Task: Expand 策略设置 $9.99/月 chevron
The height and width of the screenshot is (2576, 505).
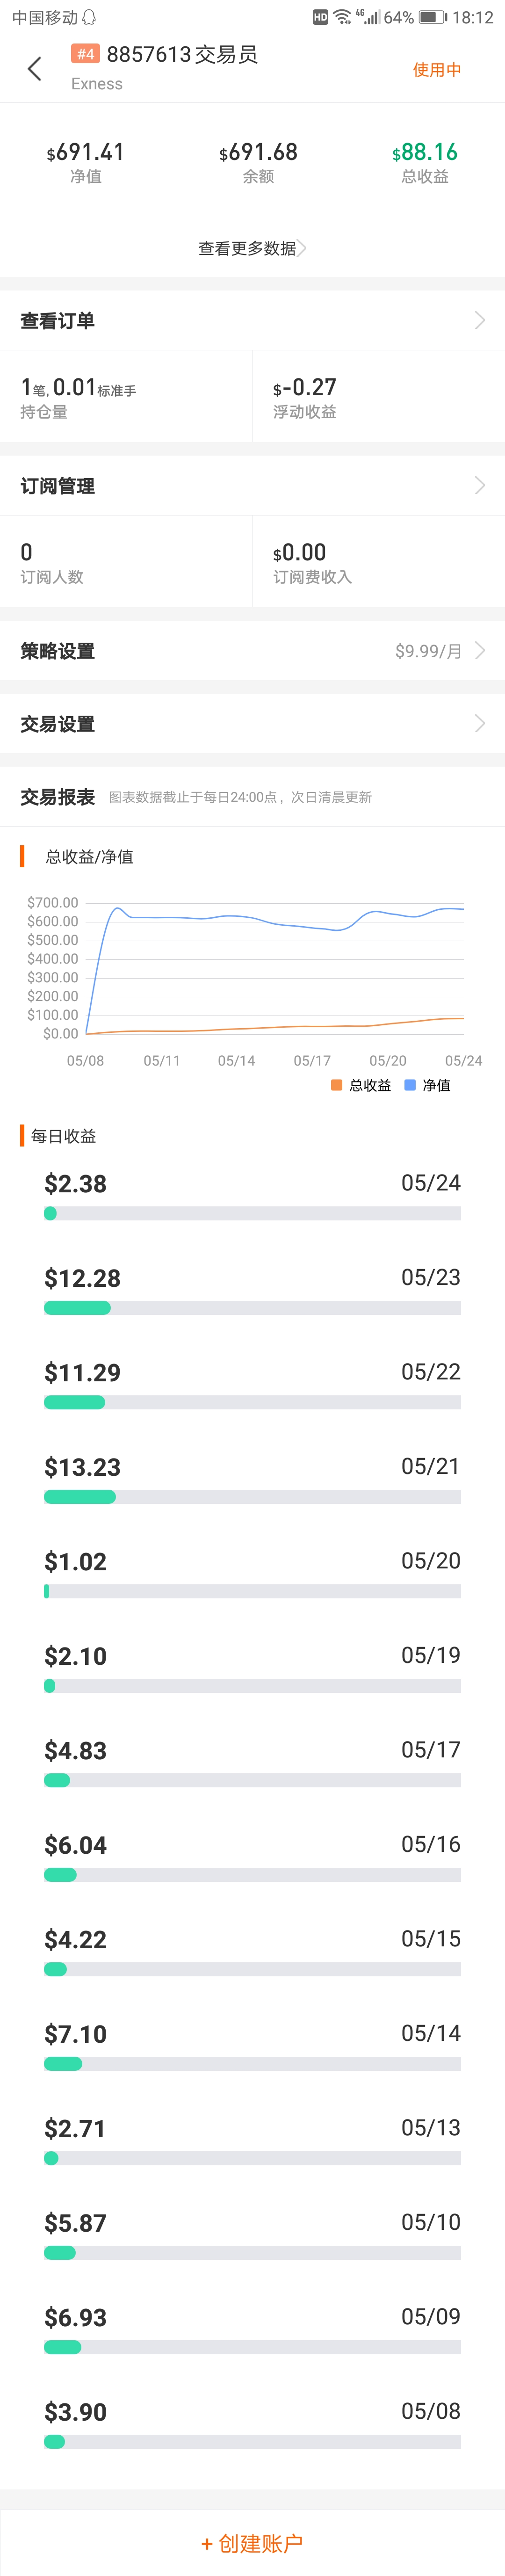Action: 480,650
